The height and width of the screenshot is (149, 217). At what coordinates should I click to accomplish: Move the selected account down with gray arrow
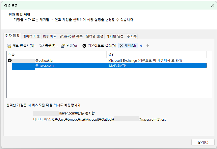148,46
